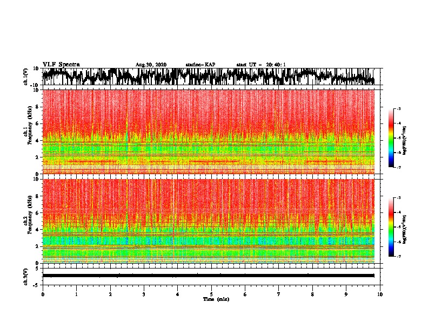Screen dimensions: 428x330
Task: Click the "Time (min)" axis label
Action: point(216,299)
